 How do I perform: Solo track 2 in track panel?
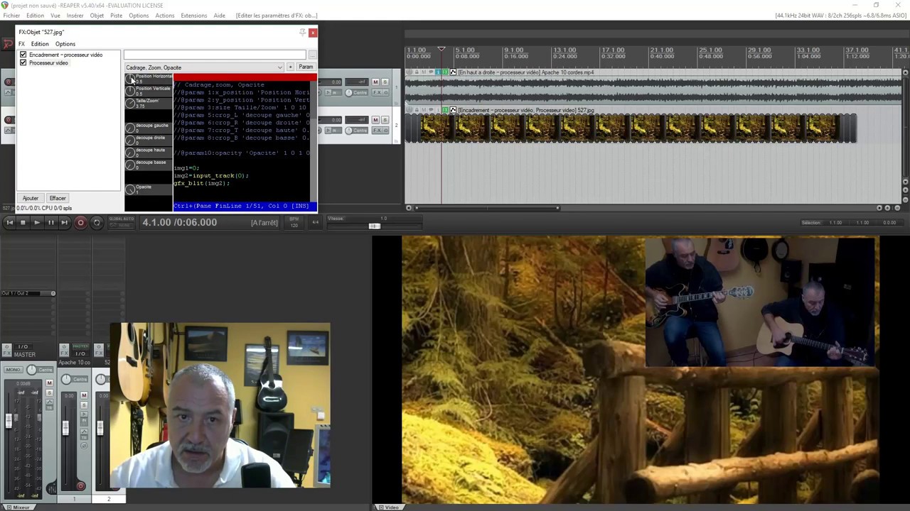tap(385, 120)
